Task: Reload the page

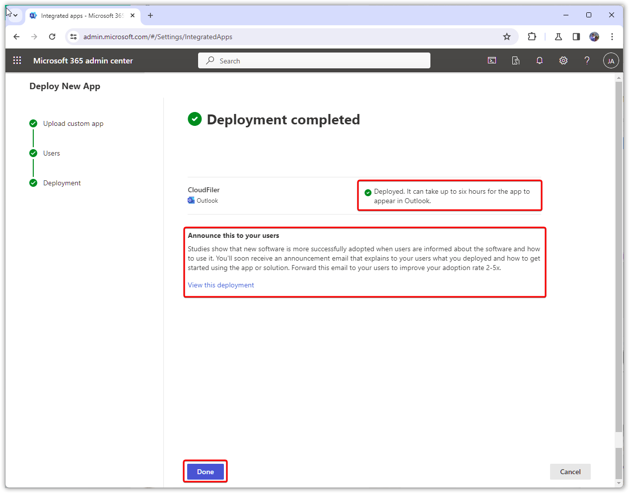Action: [52, 37]
